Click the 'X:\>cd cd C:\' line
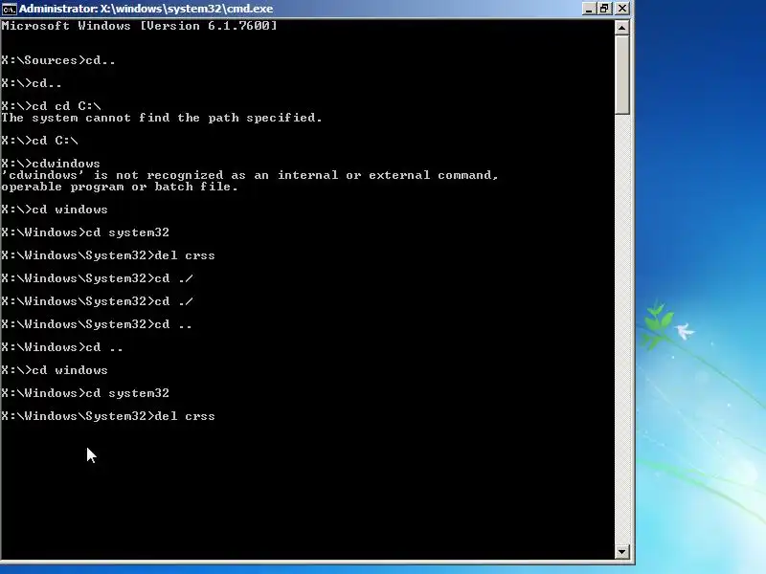Image resolution: width=766 pixels, height=574 pixels. click(51, 106)
